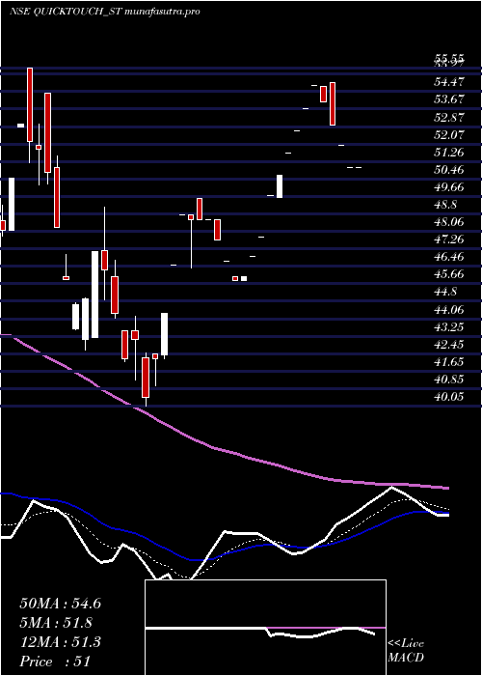Click the 40.05 price level label

click(x=449, y=397)
